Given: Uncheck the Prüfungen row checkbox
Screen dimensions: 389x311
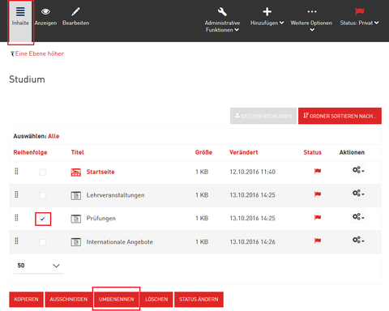Looking at the screenshot, I should click(x=42, y=219).
